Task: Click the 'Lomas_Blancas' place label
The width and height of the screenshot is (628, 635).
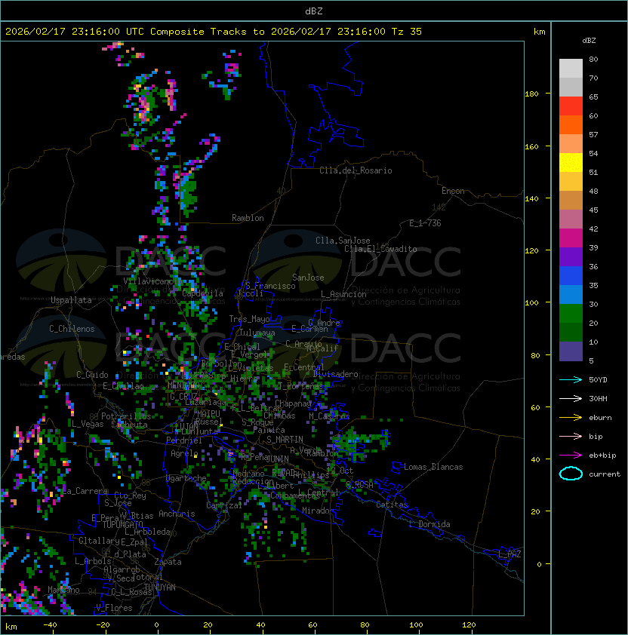Action: (x=433, y=467)
